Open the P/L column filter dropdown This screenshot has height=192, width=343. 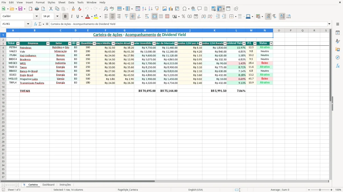tap(255, 44)
